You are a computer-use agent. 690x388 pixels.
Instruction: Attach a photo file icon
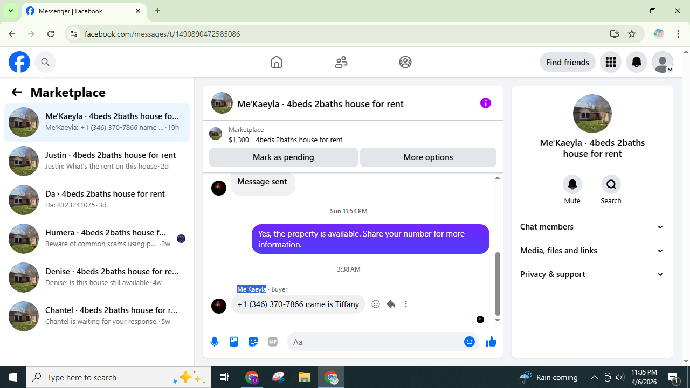click(x=234, y=342)
